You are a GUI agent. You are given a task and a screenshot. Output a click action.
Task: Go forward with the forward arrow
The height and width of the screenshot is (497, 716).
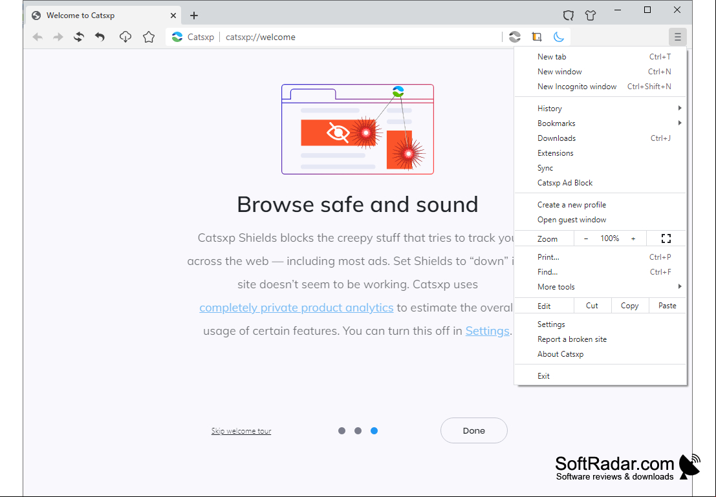58,37
